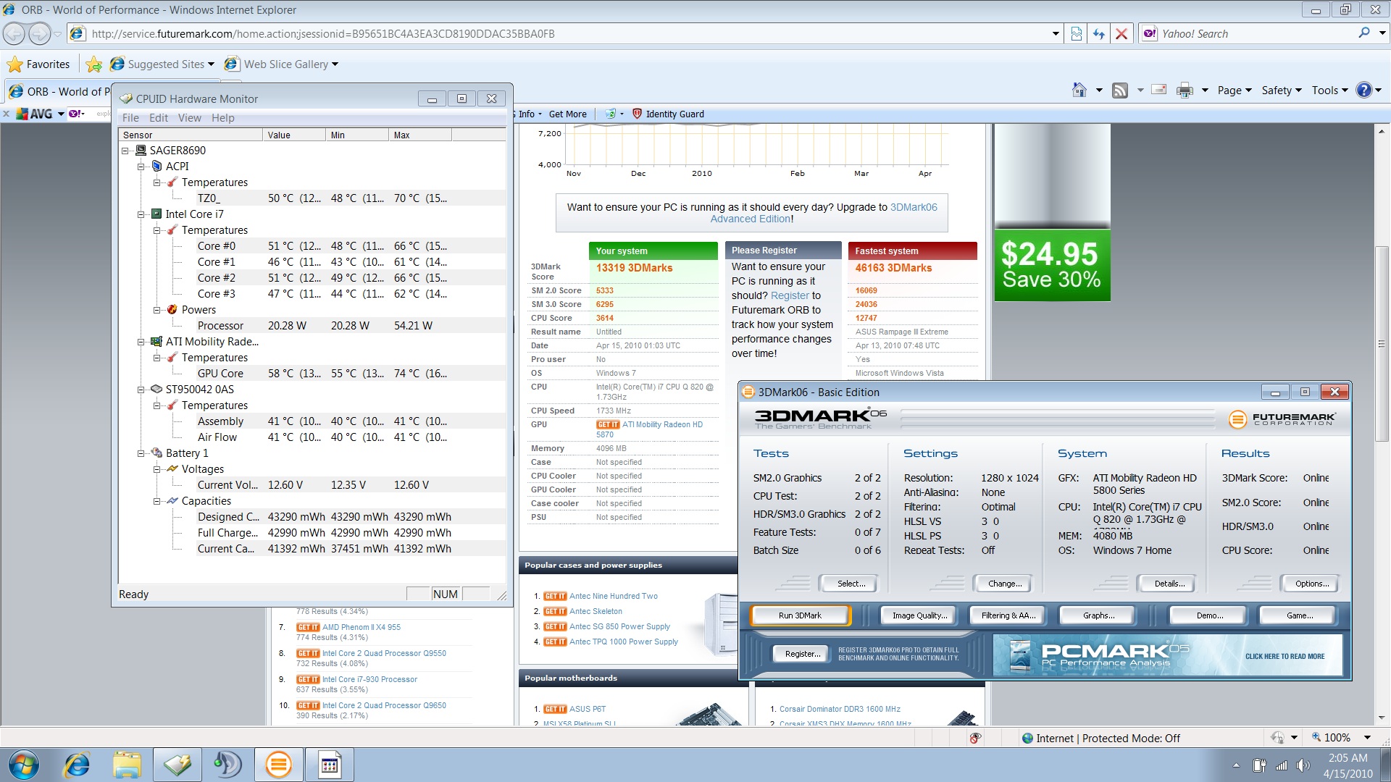This screenshot has height=782, width=1391.
Task: Open 3DMark orange taskbar icon
Action: pyautogui.click(x=278, y=765)
